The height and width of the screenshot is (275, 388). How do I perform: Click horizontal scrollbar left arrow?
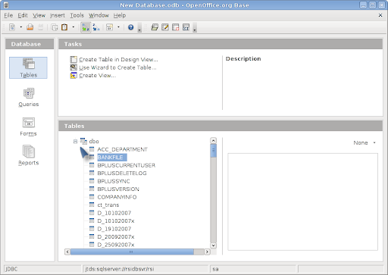(x=67, y=252)
